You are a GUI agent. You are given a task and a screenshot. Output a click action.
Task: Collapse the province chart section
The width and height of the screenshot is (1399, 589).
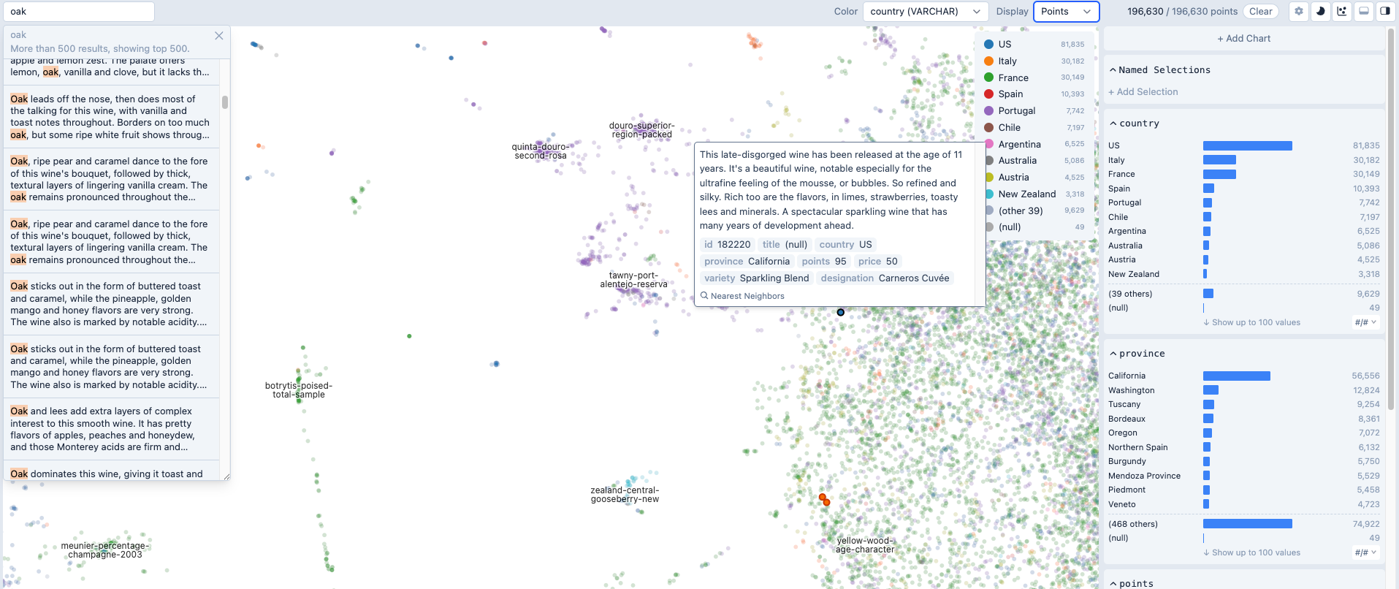click(x=1113, y=354)
